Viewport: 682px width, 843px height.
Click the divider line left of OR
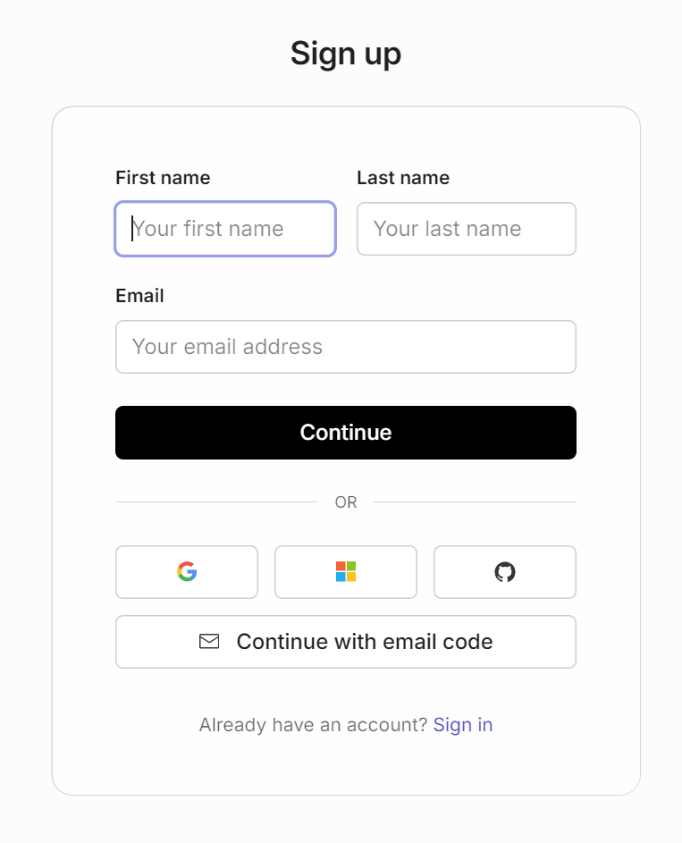click(x=216, y=502)
